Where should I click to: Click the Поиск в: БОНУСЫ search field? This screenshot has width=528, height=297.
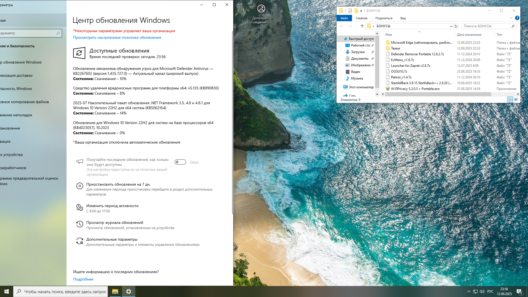point(489,26)
